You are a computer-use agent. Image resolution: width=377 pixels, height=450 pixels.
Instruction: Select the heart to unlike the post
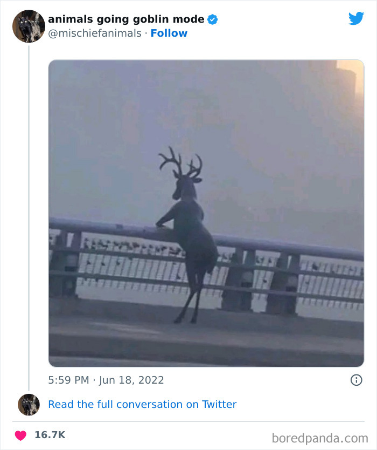point(20,433)
